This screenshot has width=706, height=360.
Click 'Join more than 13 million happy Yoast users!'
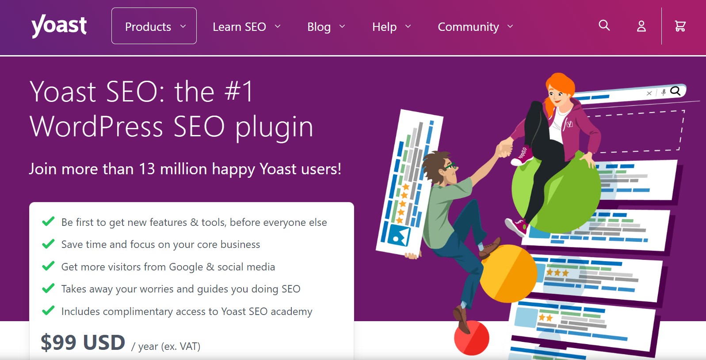pos(185,169)
